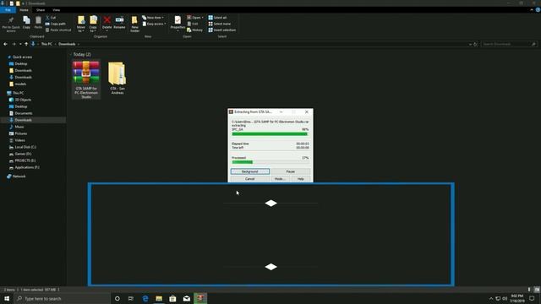Click Copy path in the ribbon
Viewport: 541px width, 304px height.
[55, 24]
